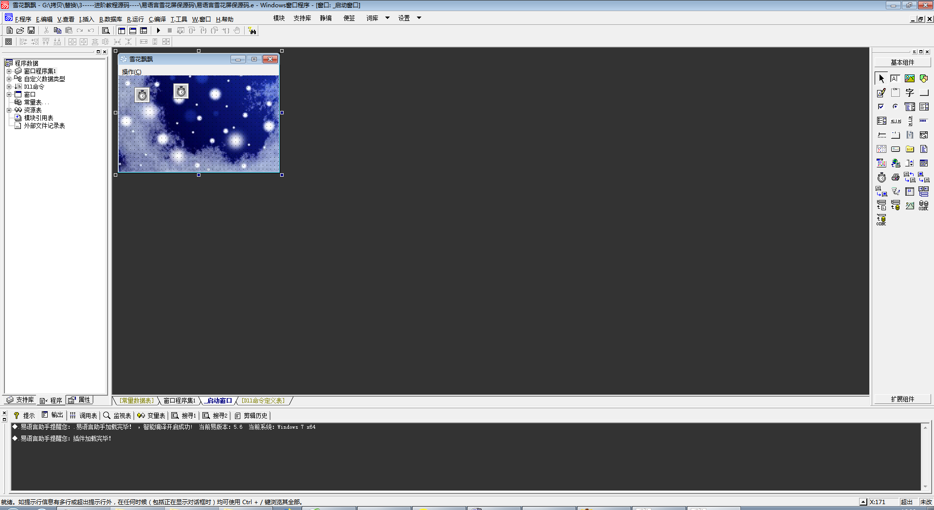Screen dimensions: 934x510
Task: Click the Copy toolbar icon
Action: coord(57,30)
